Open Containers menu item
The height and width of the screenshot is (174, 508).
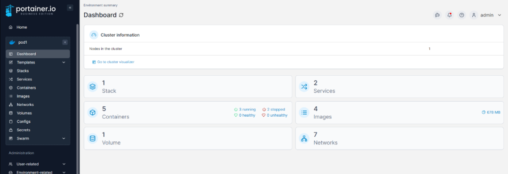click(x=38, y=87)
